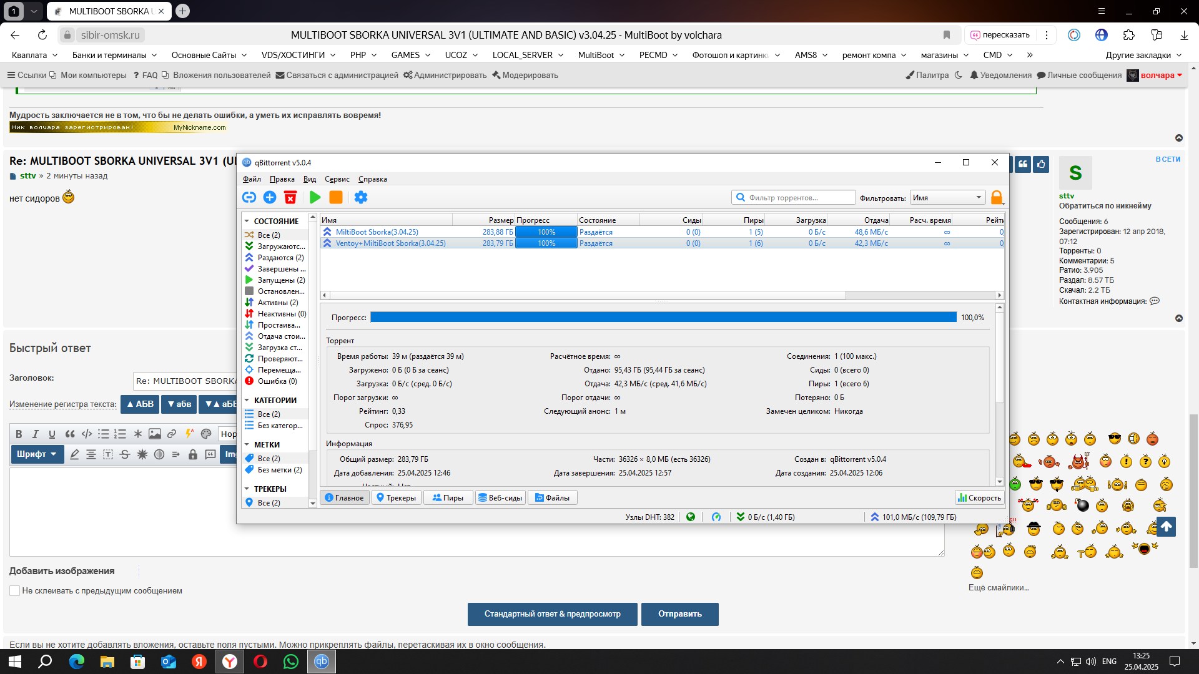Click the Palette brush icon on forum

910,75
